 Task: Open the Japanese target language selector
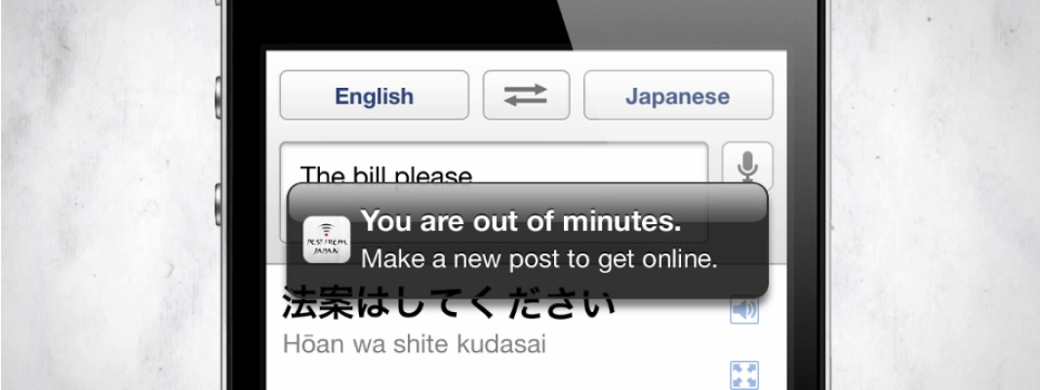pyautogui.click(x=678, y=95)
